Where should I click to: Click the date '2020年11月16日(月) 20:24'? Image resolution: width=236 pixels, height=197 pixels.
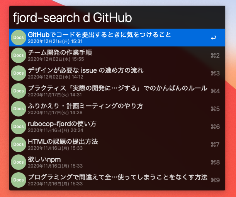pyautogui.click(x=56, y=130)
